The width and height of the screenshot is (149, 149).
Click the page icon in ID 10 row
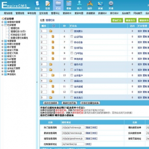(53, 58)
